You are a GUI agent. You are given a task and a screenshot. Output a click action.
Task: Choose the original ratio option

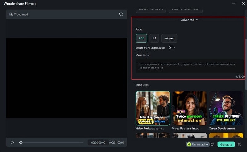(x=169, y=38)
